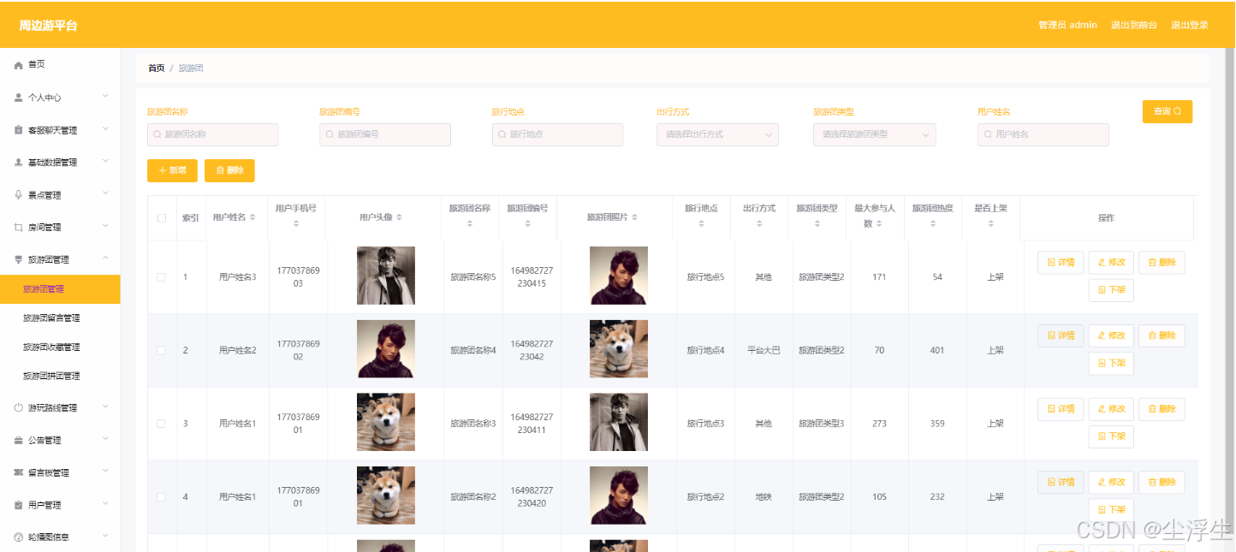This screenshot has height=552, width=1236.
Task: Check the row 1 checkbox for 用户姓名3
Action: click(162, 277)
